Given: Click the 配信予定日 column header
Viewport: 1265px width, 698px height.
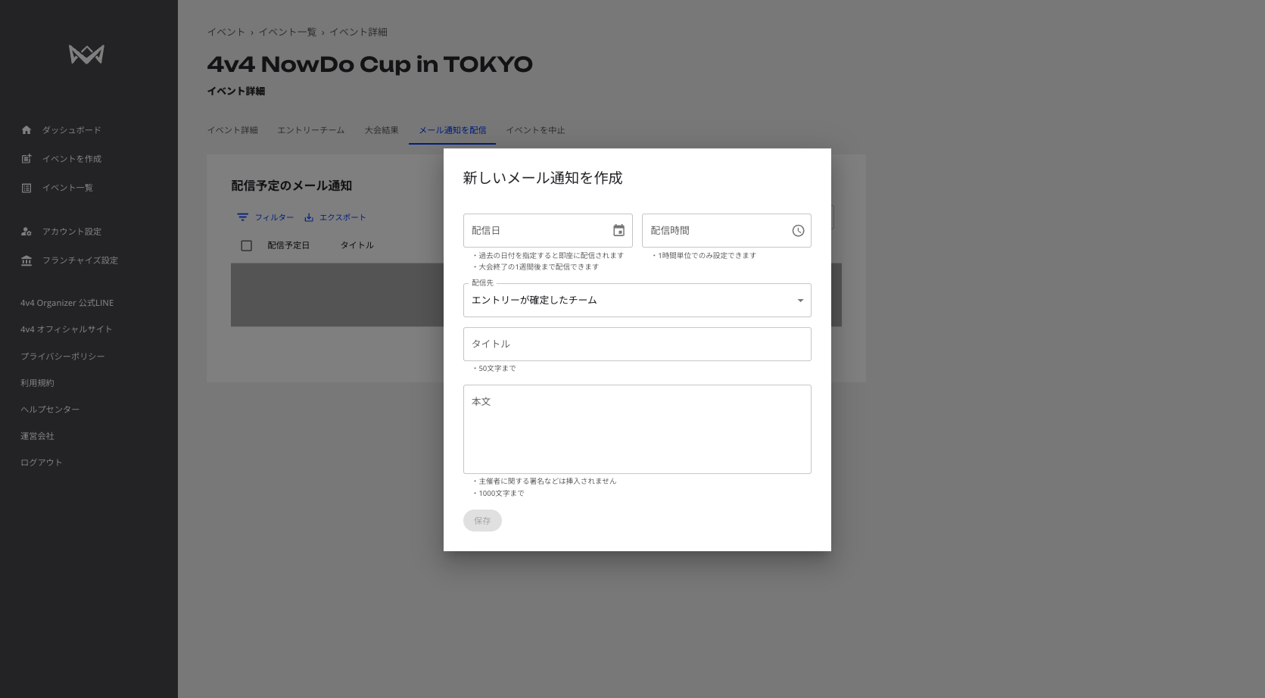Looking at the screenshot, I should pos(288,245).
